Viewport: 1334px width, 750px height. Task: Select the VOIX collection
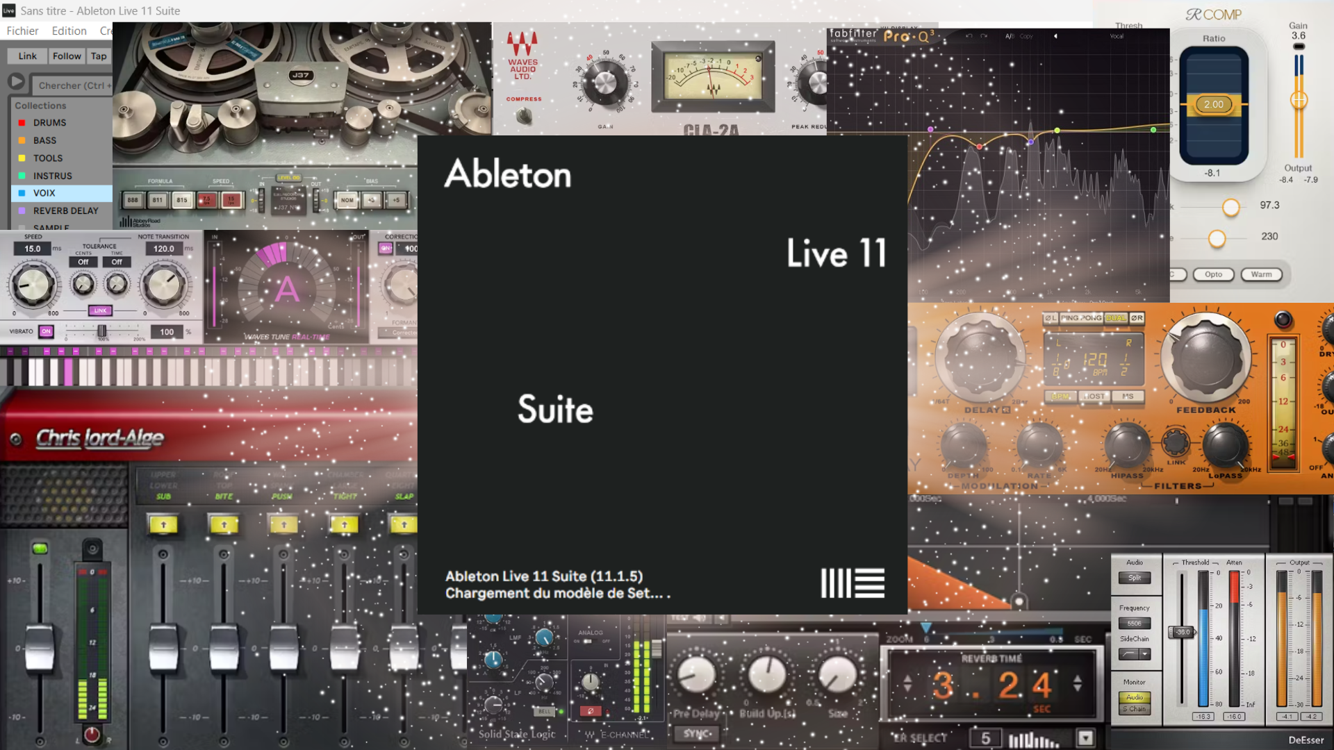[x=61, y=193]
